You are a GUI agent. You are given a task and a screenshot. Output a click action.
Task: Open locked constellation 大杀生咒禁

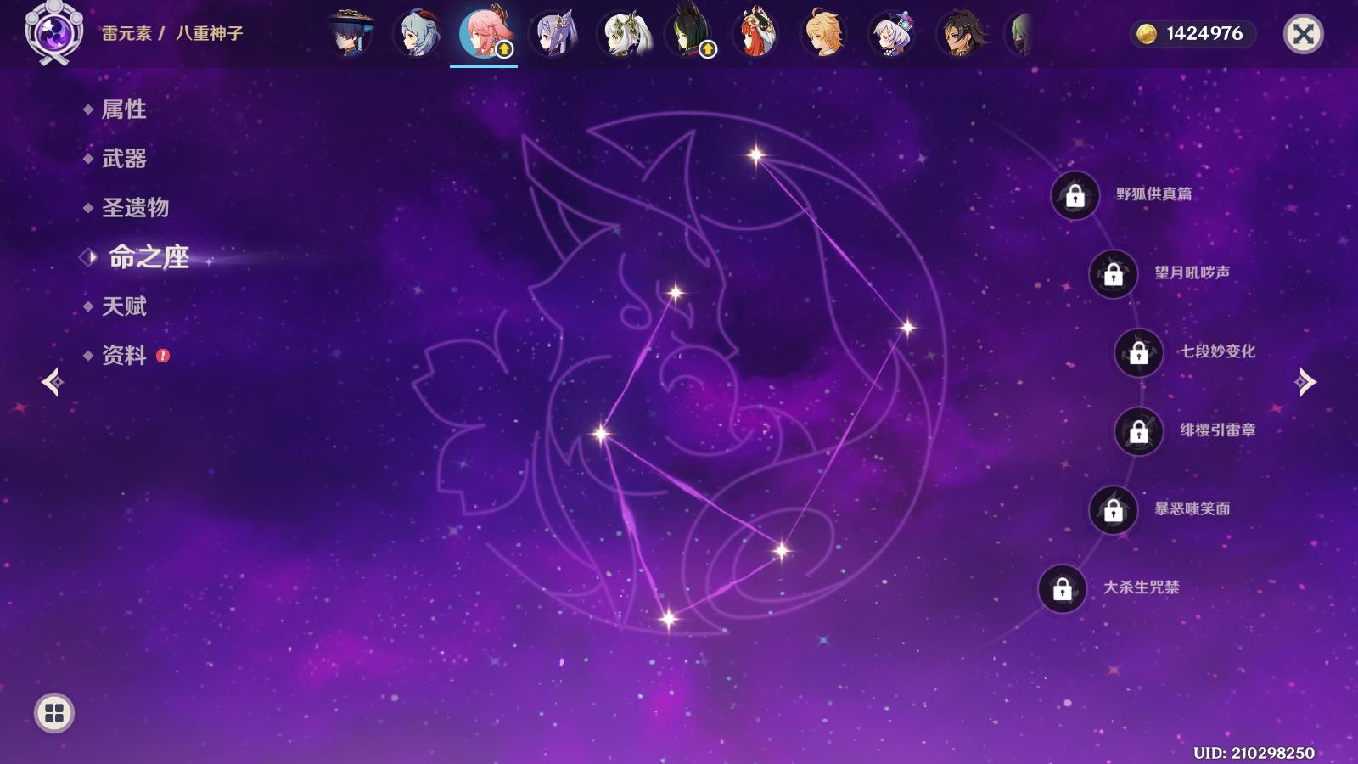[1063, 588]
